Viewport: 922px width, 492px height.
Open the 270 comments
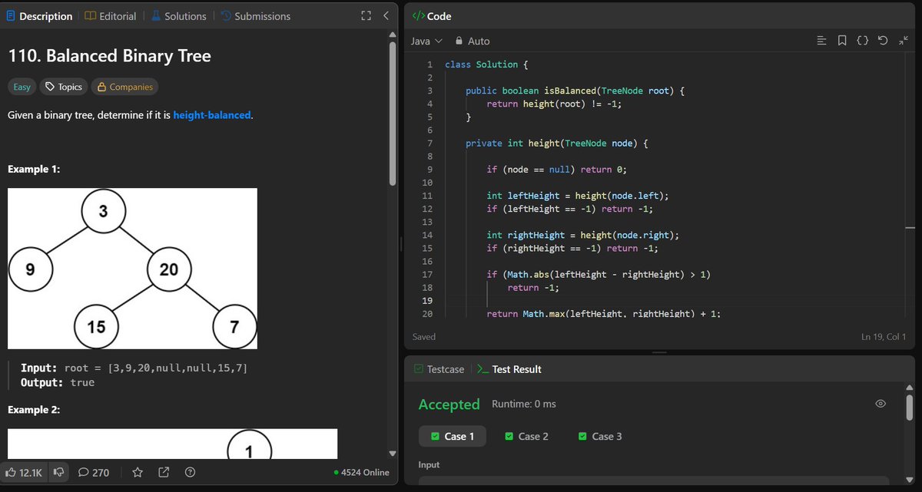[94, 472]
